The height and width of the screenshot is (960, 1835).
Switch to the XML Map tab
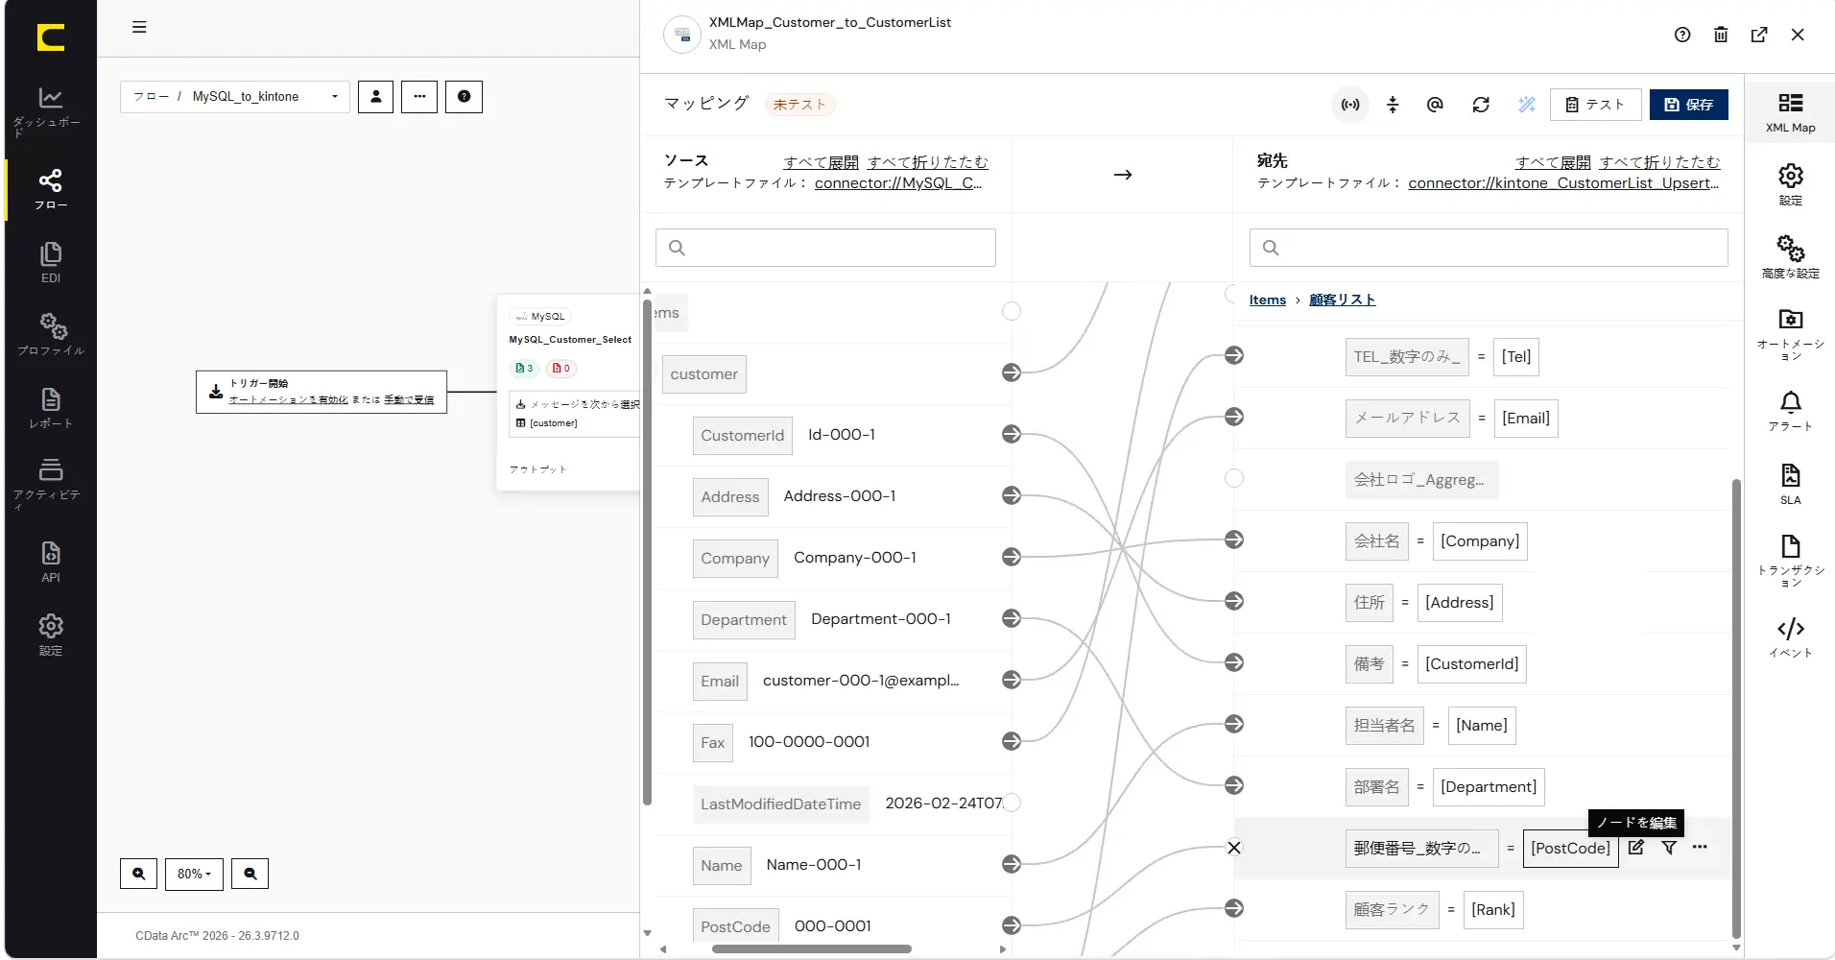click(x=1790, y=112)
